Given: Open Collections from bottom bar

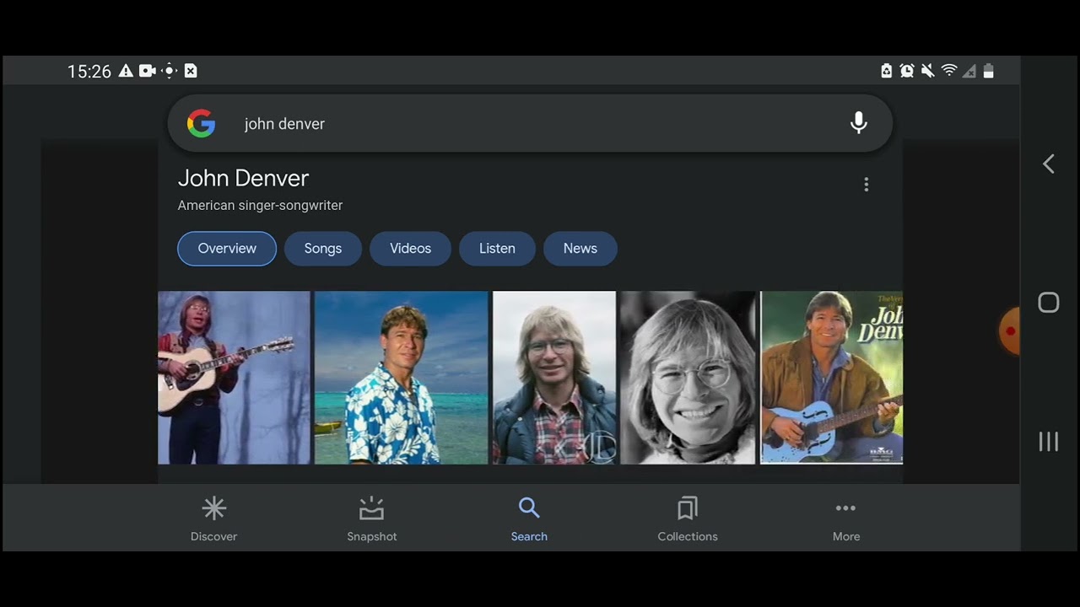Looking at the screenshot, I should coord(688,518).
